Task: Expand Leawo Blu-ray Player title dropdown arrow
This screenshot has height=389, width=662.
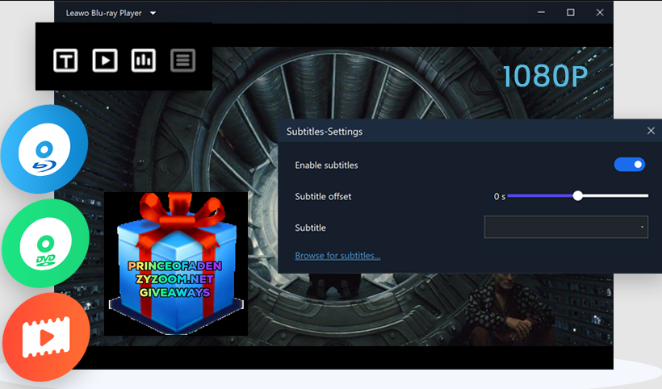Action: 153,14
